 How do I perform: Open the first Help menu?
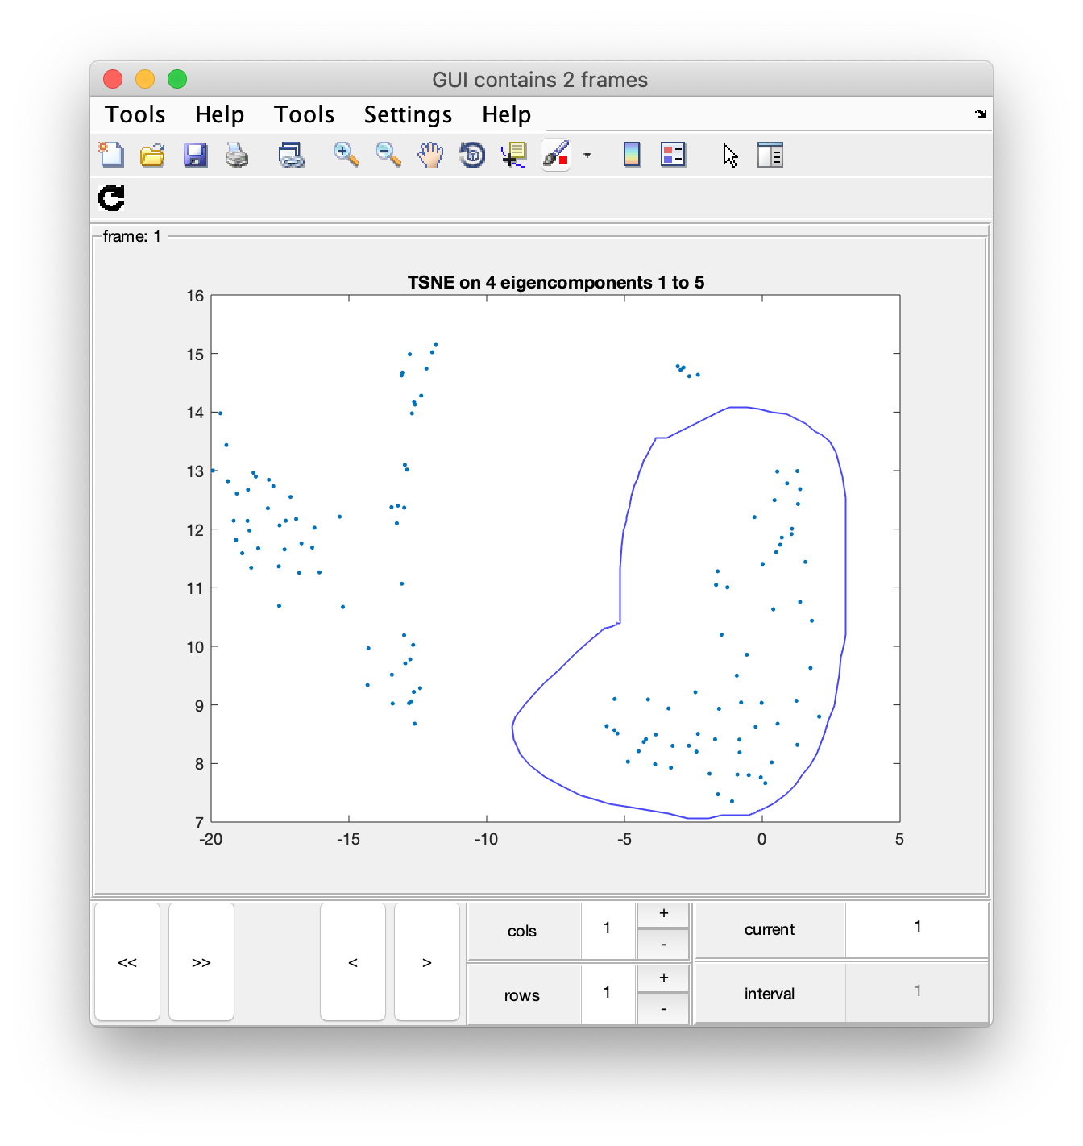pyautogui.click(x=219, y=114)
